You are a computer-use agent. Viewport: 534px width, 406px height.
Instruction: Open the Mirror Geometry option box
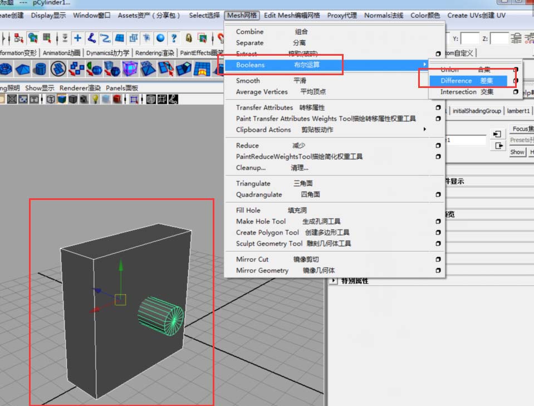click(438, 271)
